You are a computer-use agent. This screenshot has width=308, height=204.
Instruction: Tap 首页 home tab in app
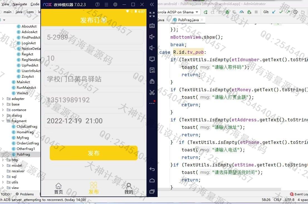pos(58,188)
